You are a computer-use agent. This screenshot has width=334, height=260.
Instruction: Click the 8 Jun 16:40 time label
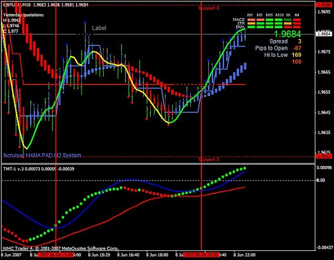point(128,255)
